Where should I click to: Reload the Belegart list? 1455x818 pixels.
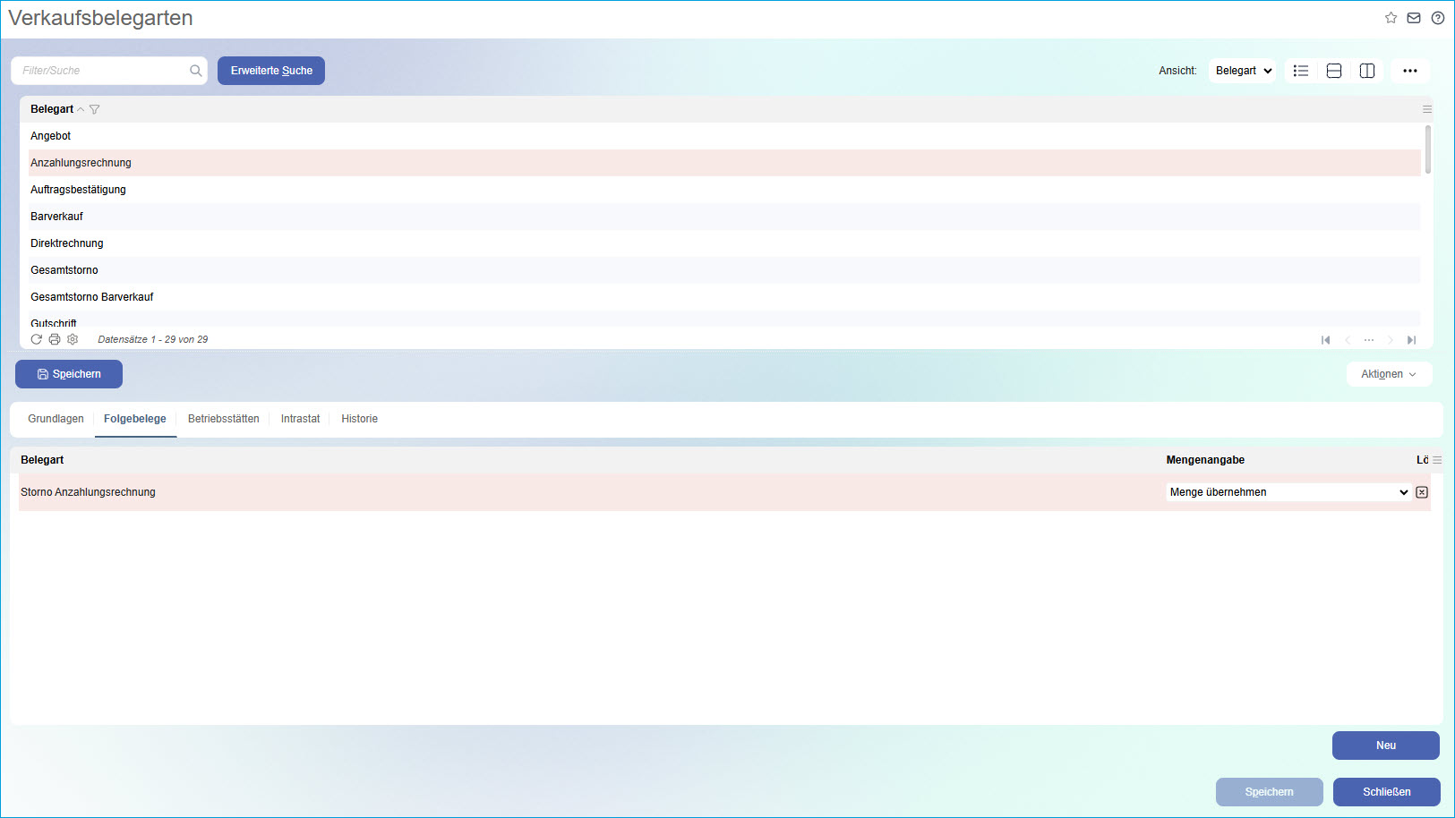click(x=37, y=339)
